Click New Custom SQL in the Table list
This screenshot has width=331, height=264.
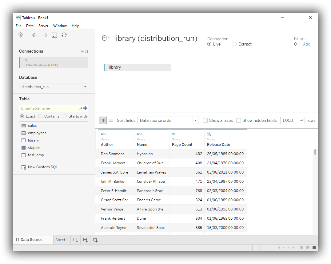(x=42, y=167)
